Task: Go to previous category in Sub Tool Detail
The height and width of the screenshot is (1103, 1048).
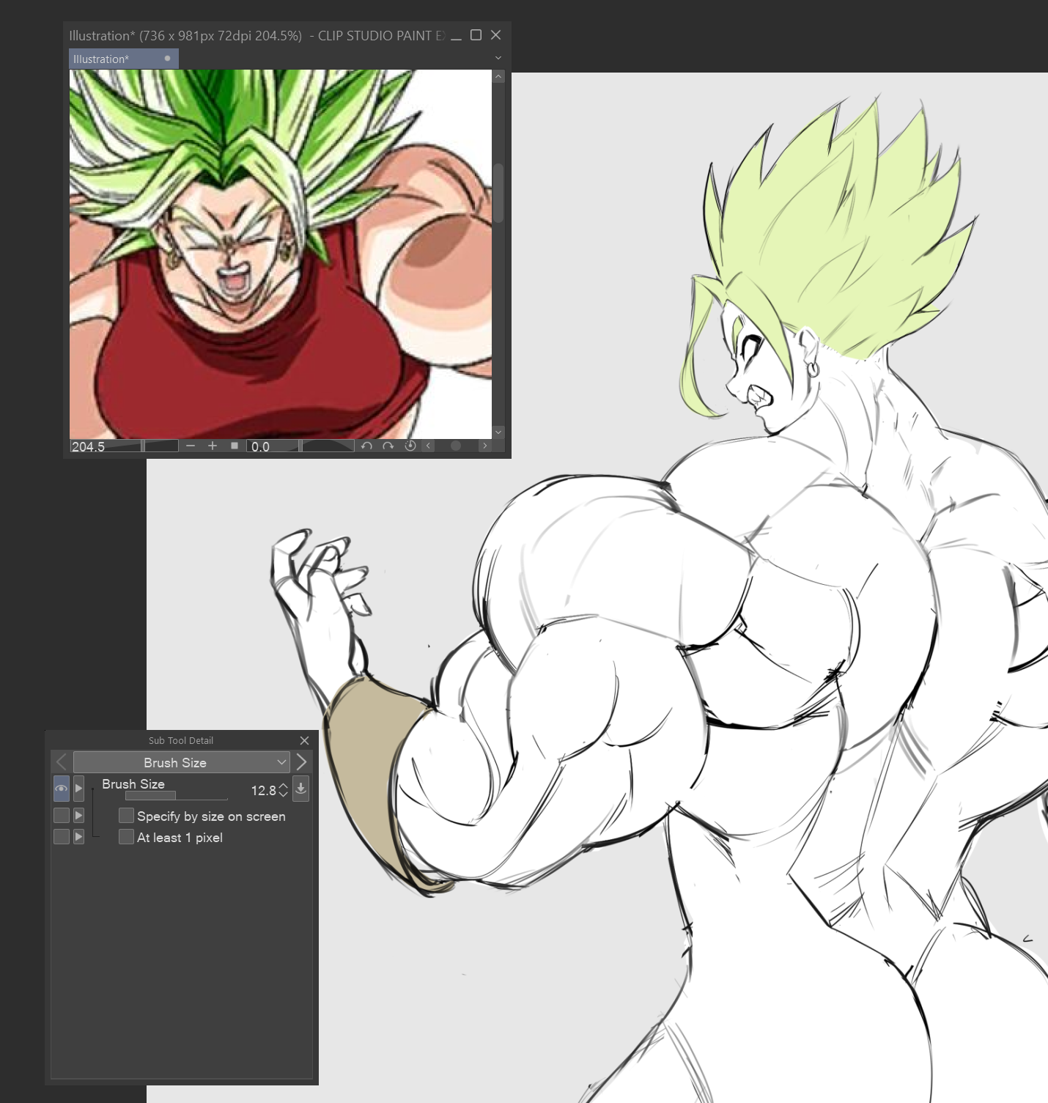Action: [x=62, y=762]
